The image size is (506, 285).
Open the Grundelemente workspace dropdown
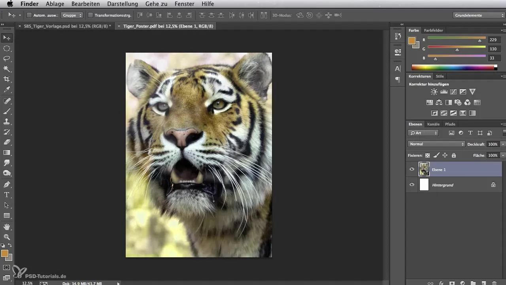tap(478, 15)
